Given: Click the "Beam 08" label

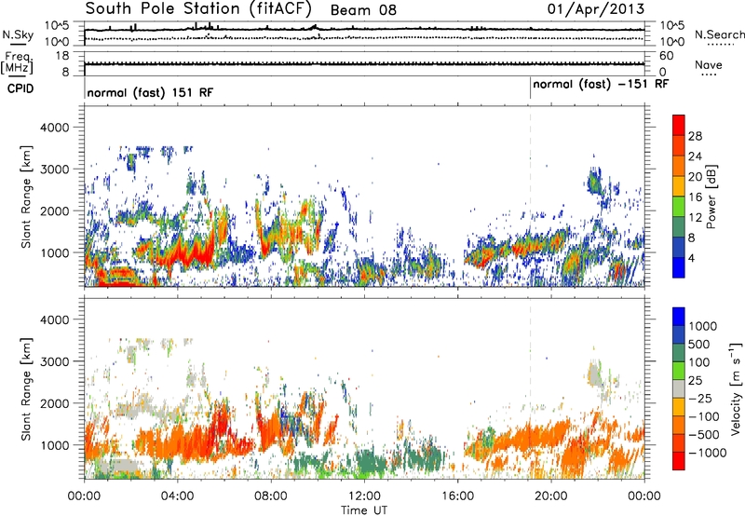Looking at the screenshot, I should pos(363,10).
